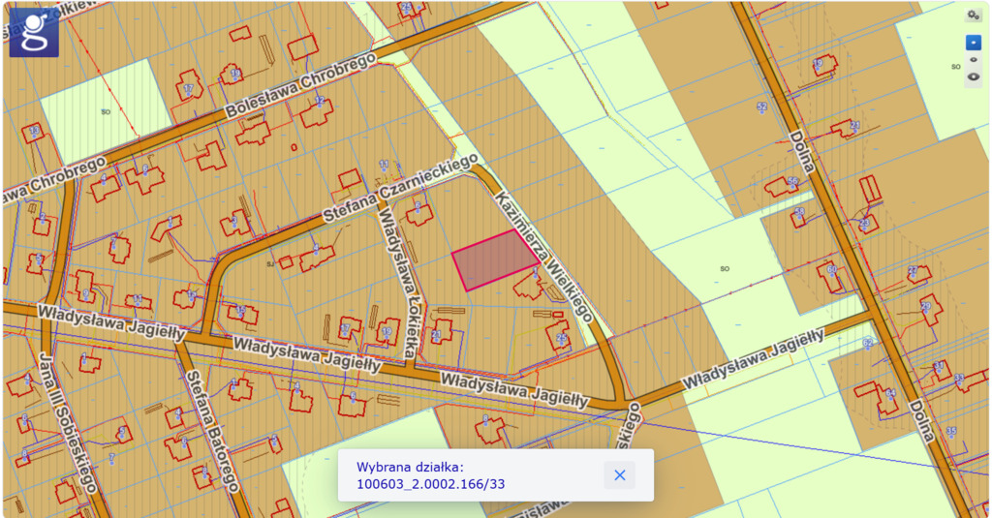Click building number 19 near Dolna street
This screenshot has width=992, height=518.
[820, 64]
